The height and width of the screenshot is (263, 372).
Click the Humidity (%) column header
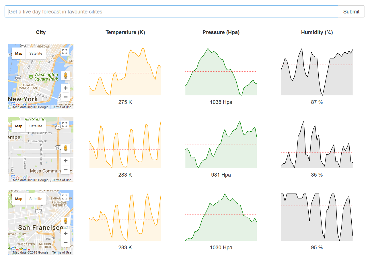pos(317,32)
